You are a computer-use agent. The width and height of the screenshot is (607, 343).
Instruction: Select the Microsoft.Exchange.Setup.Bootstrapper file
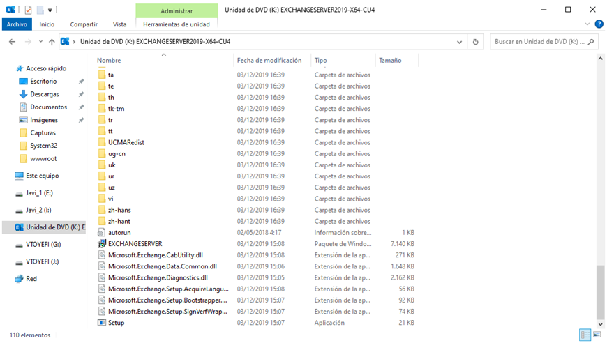167,300
